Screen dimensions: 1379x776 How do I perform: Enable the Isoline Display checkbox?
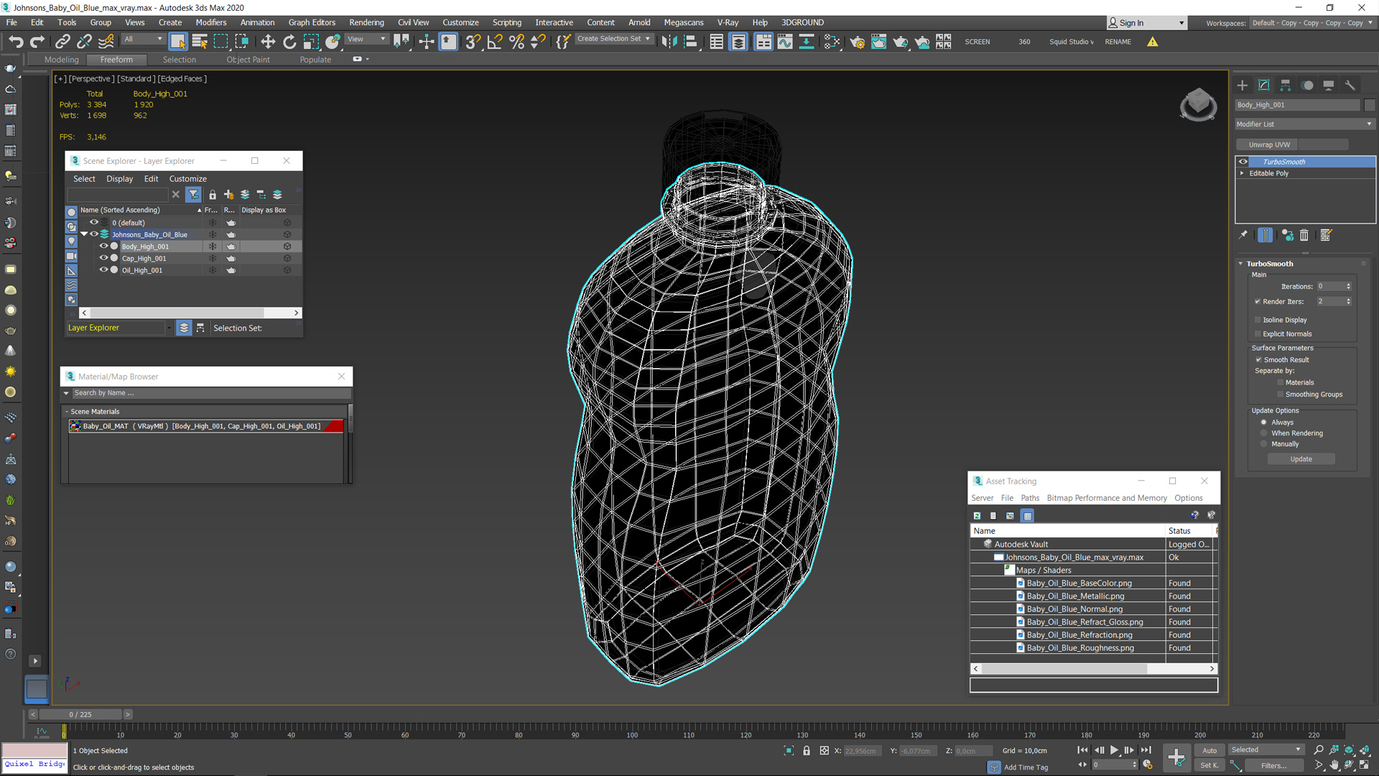[x=1258, y=320]
